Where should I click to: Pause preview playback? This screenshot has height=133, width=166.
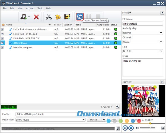[125, 128]
